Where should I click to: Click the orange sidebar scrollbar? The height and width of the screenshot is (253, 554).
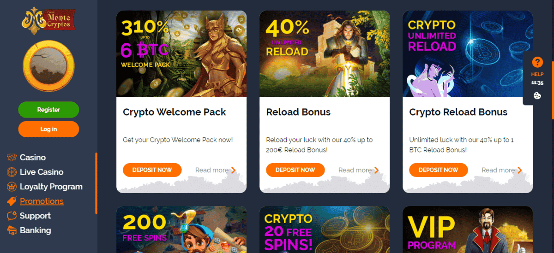tap(96, 183)
